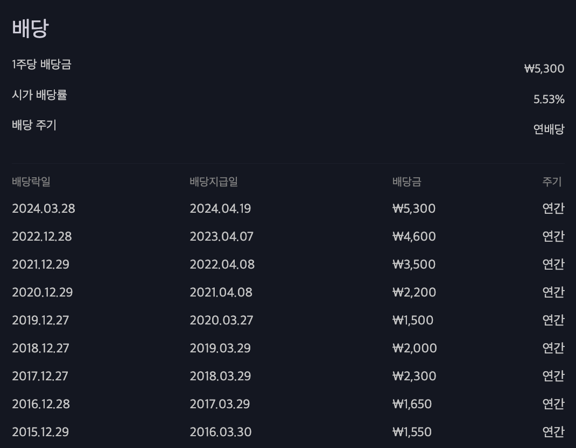576x448 pixels.
Task: Select payment date 2016.03.30
Action: pyautogui.click(x=221, y=431)
